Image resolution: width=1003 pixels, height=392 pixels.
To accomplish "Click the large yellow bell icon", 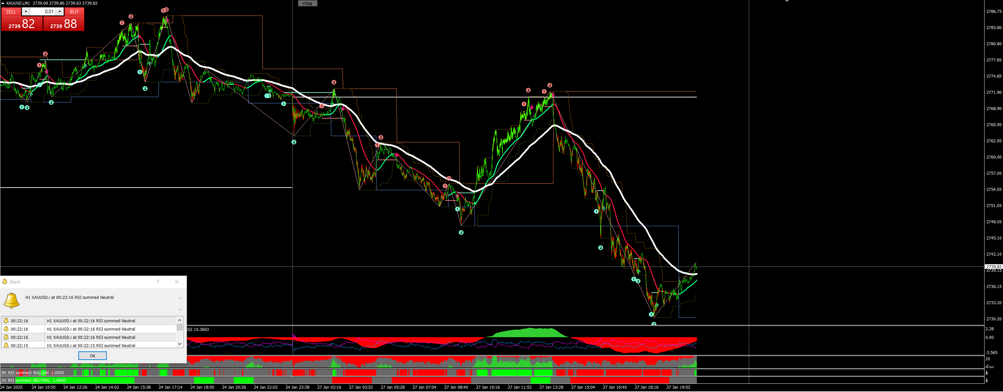I will click(x=11, y=301).
